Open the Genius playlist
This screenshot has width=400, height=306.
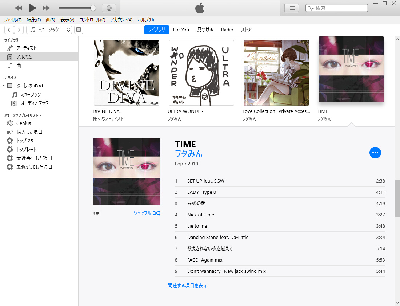coord(24,123)
